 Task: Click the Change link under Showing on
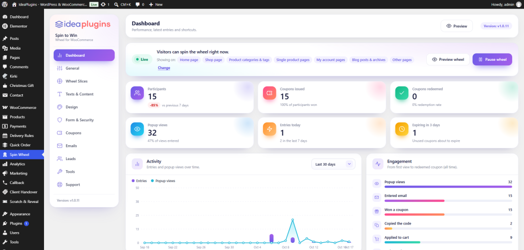pos(164,68)
